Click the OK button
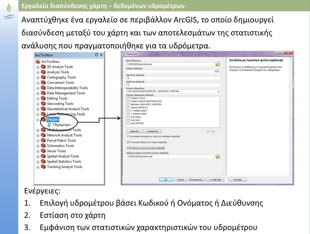 [x=166, y=180]
